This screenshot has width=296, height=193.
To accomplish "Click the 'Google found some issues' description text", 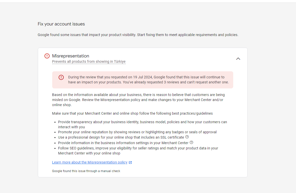I will (x=138, y=35).
